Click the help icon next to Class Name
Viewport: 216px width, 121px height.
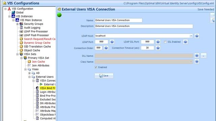tap(197, 62)
